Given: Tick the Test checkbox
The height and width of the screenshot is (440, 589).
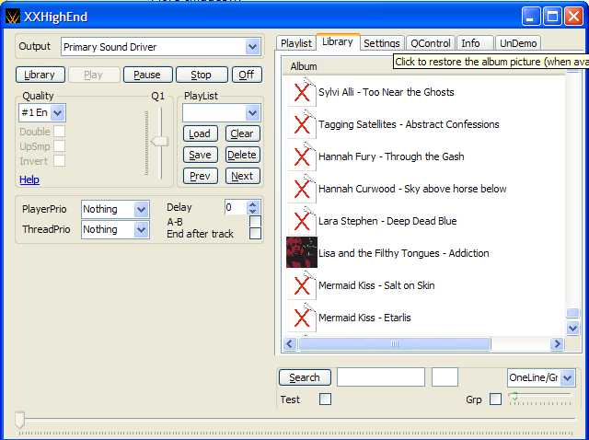Looking at the screenshot, I should (x=325, y=399).
